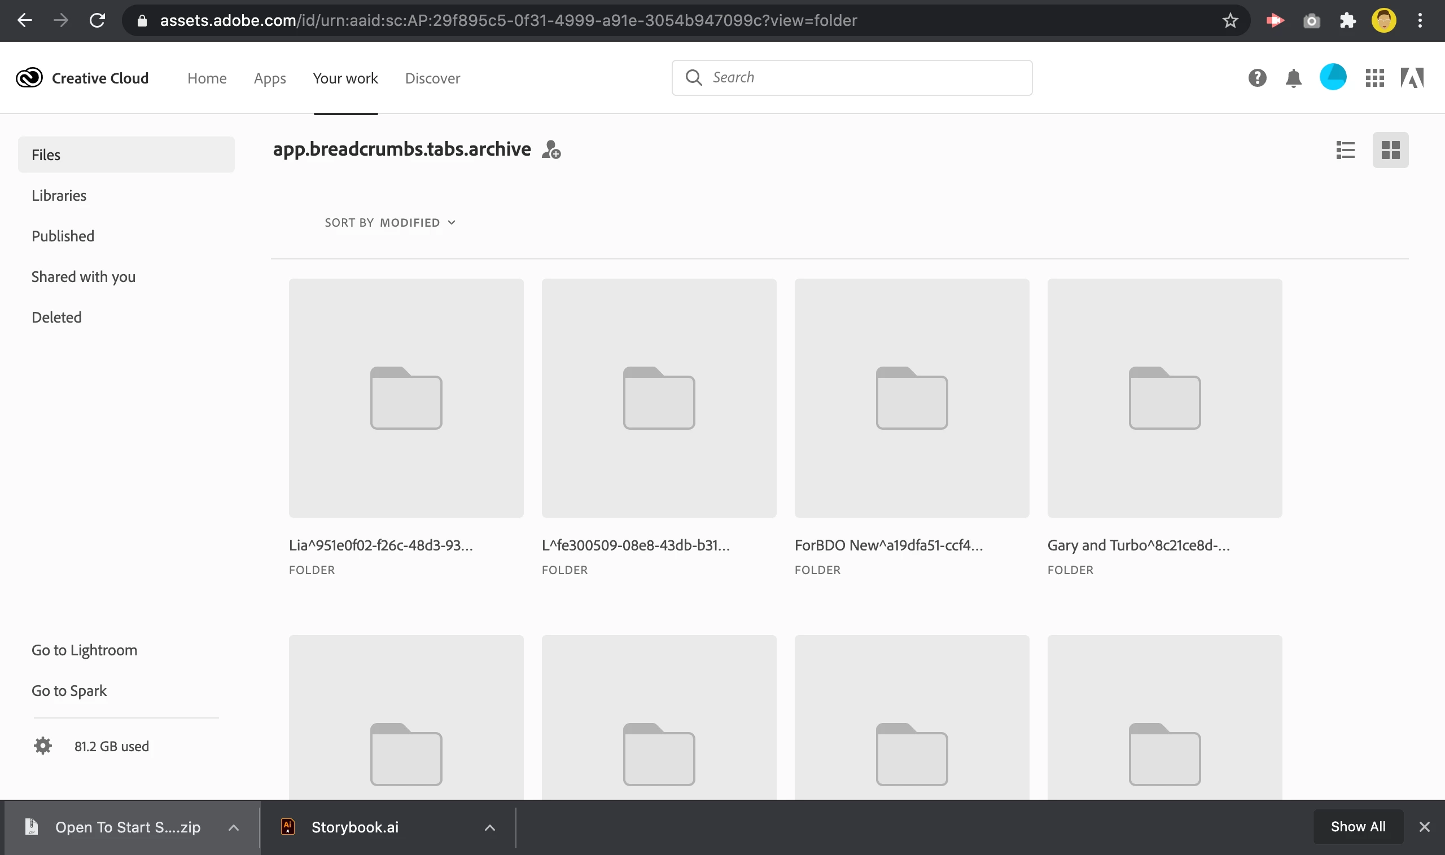Image resolution: width=1445 pixels, height=855 pixels.
Task: Bookmark this page with the star
Action: 1230,21
